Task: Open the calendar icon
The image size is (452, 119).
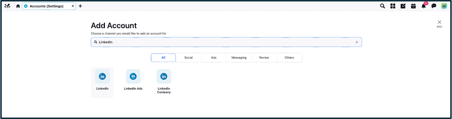Action: pyautogui.click(x=413, y=6)
